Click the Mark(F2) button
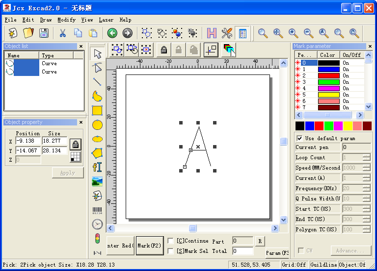Screen dimensions: 377x271 coord(150,246)
